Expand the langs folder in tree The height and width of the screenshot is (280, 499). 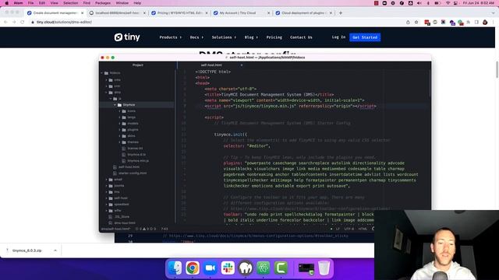click(x=119, y=117)
